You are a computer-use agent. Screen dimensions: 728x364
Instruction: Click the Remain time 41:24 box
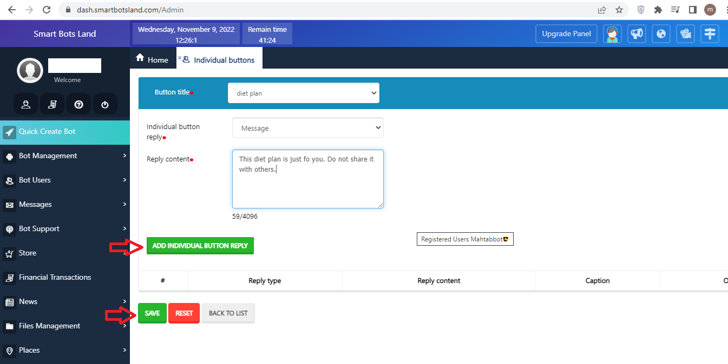click(267, 34)
